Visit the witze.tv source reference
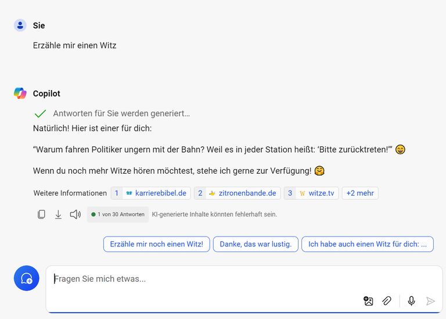446x319 pixels. point(311,193)
